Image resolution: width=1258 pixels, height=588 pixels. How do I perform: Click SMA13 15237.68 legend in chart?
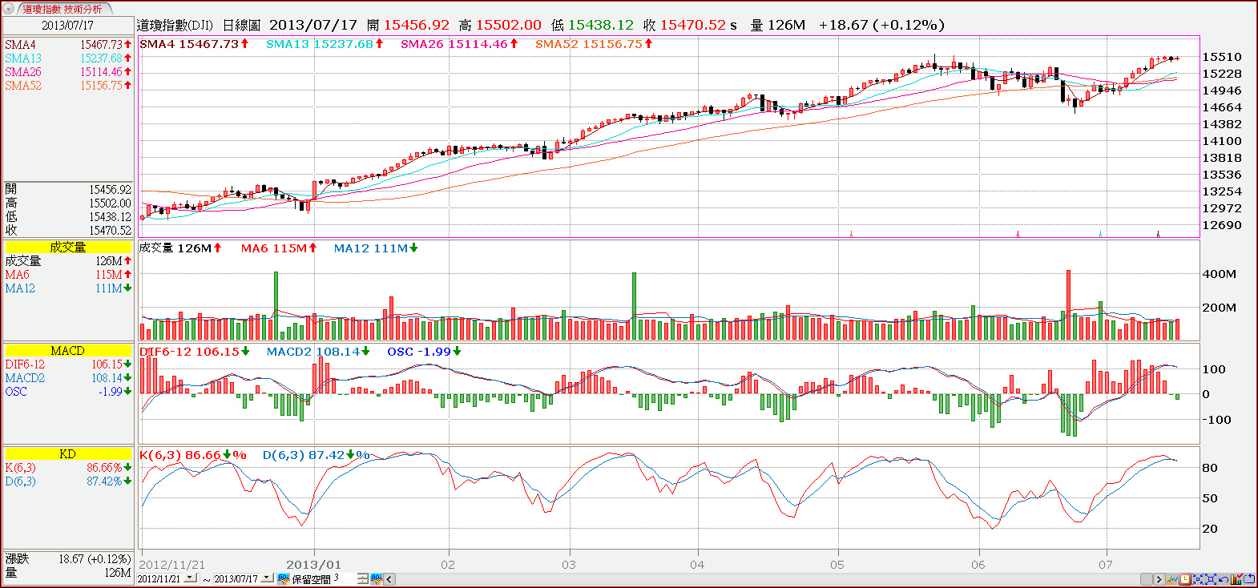325,44
